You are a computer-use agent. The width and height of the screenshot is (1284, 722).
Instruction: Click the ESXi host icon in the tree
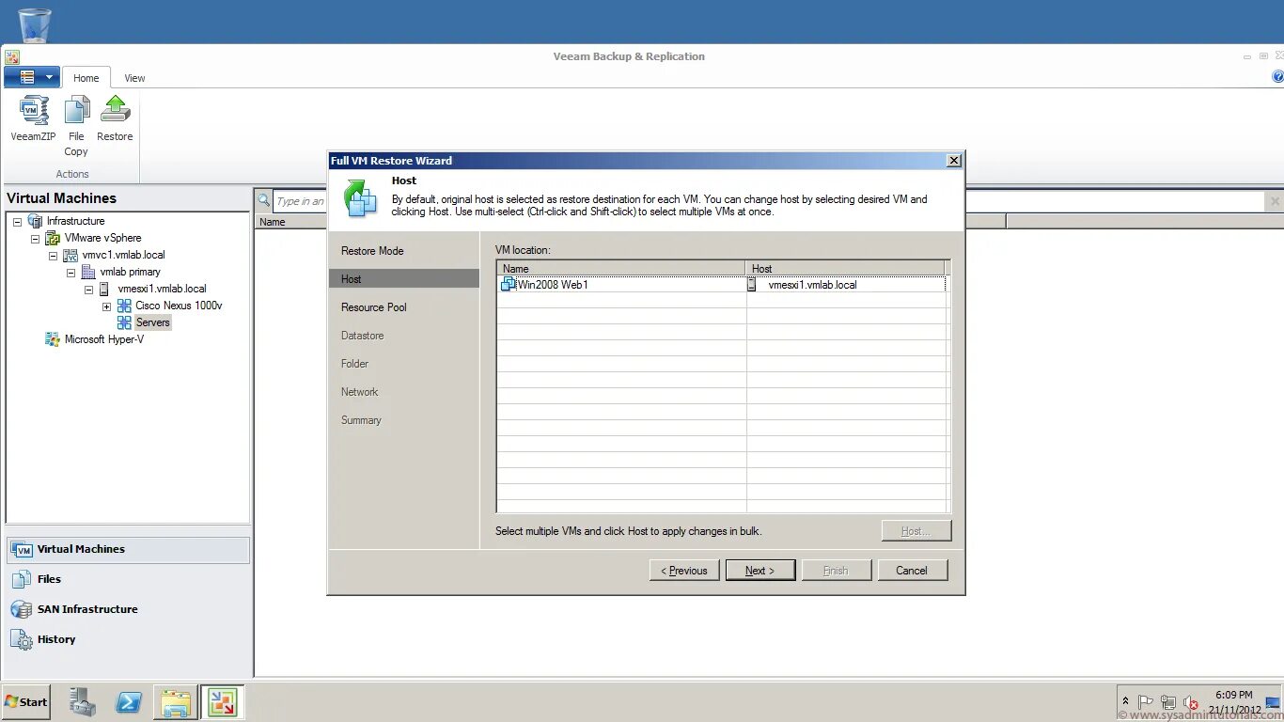pyautogui.click(x=104, y=289)
